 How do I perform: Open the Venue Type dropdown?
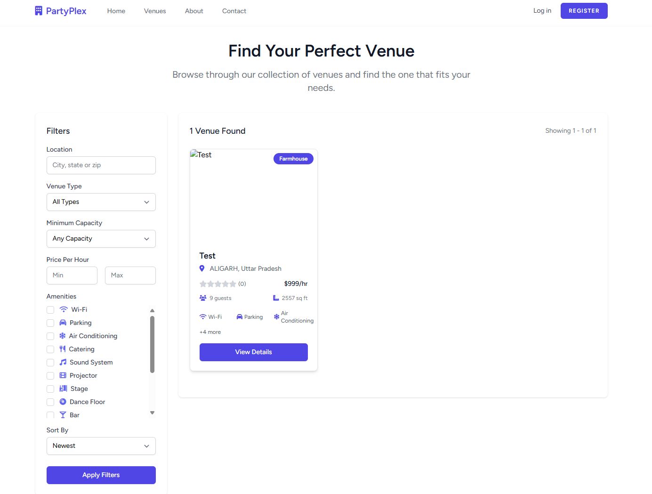[x=101, y=202]
